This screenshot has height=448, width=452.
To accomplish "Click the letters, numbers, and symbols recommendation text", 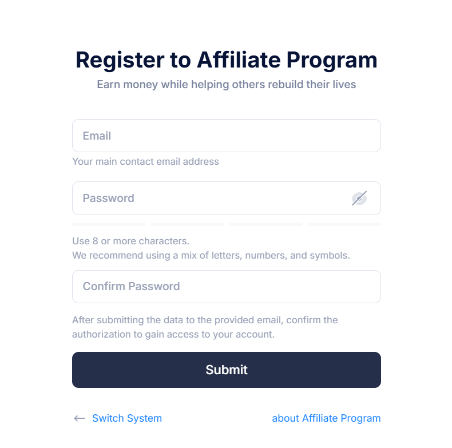I will point(211,255).
